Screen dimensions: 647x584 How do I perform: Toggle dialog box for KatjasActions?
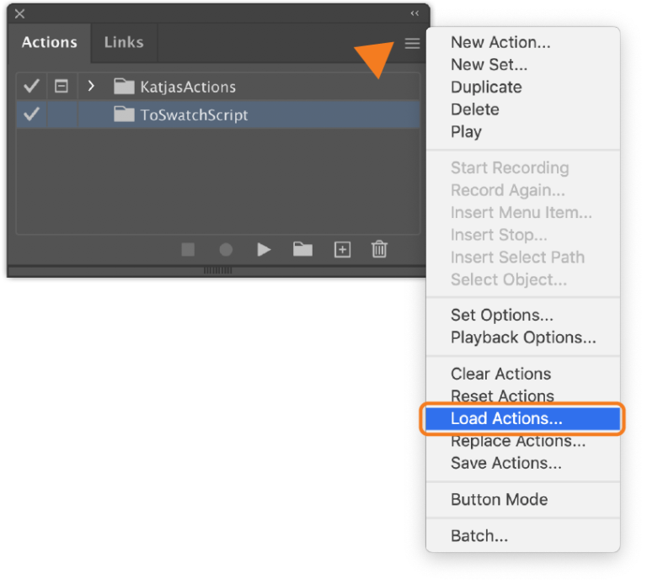point(61,86)
